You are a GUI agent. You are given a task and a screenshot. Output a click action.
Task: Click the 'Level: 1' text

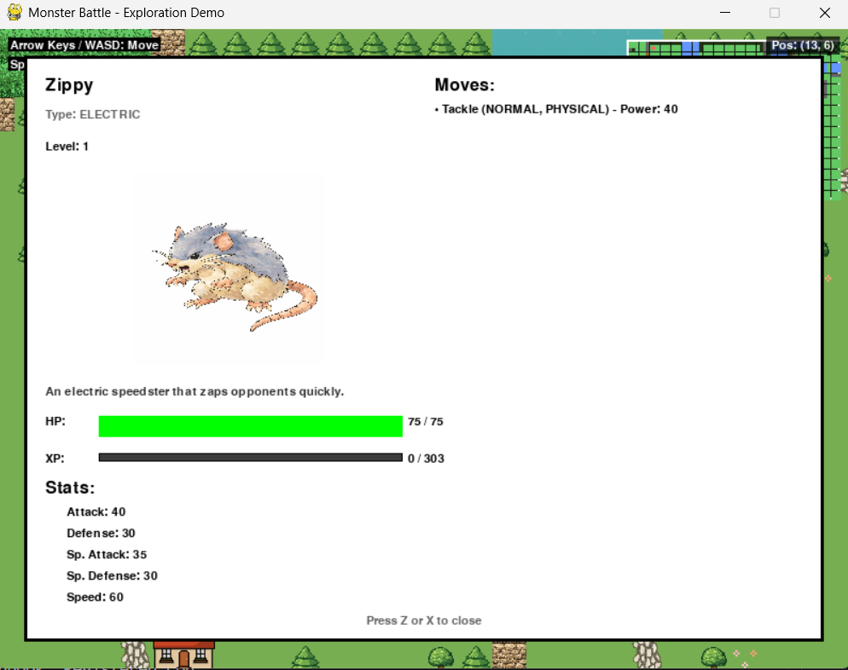point(67,147)
